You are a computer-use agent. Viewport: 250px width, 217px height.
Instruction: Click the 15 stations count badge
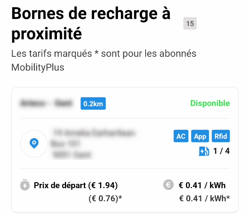190,23
